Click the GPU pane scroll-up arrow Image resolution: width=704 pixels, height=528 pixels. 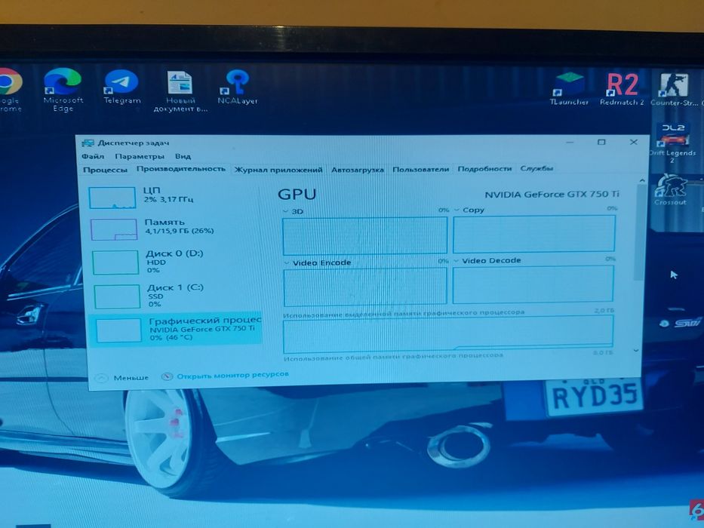click(642, 180)
